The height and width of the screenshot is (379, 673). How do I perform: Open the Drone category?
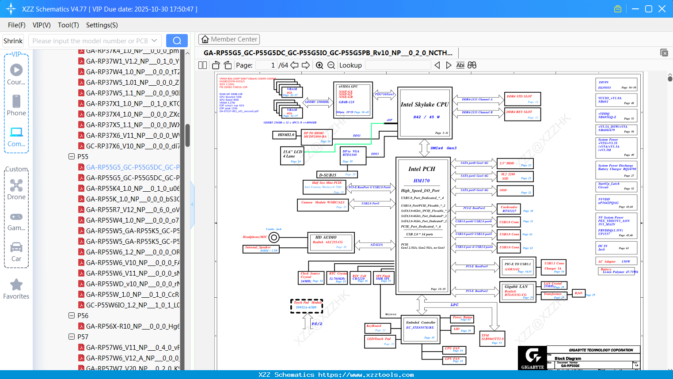pos(16,190)
